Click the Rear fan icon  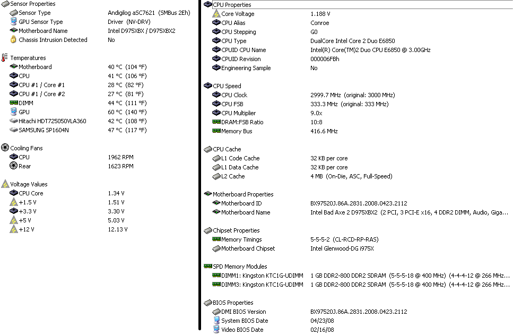point(13,166)
